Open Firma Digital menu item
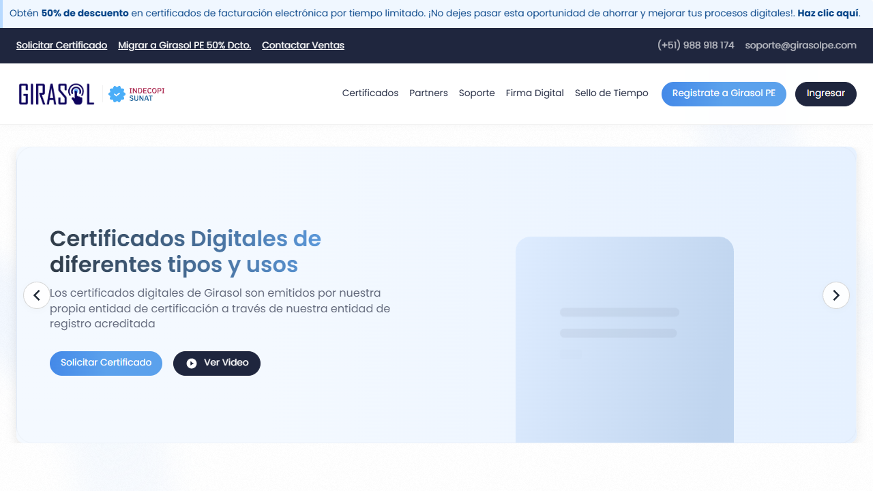 (x=535, y=93)
